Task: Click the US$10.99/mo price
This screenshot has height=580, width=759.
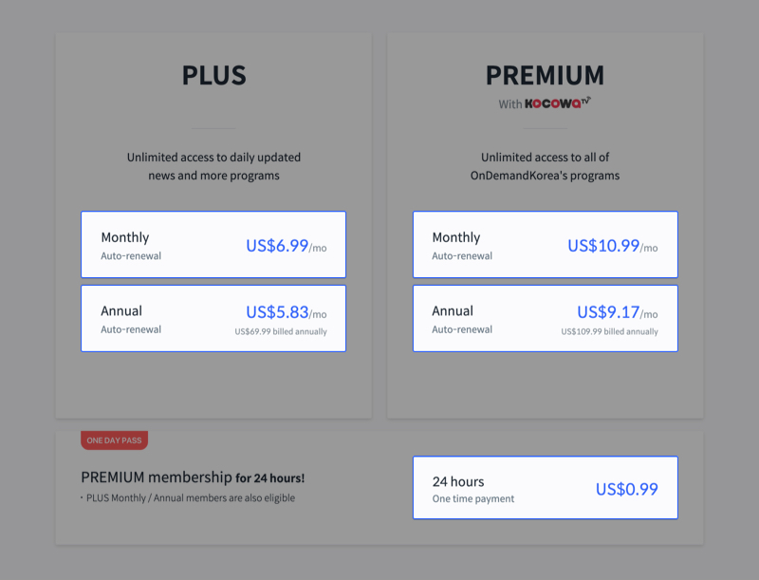Action: (612, 246)
